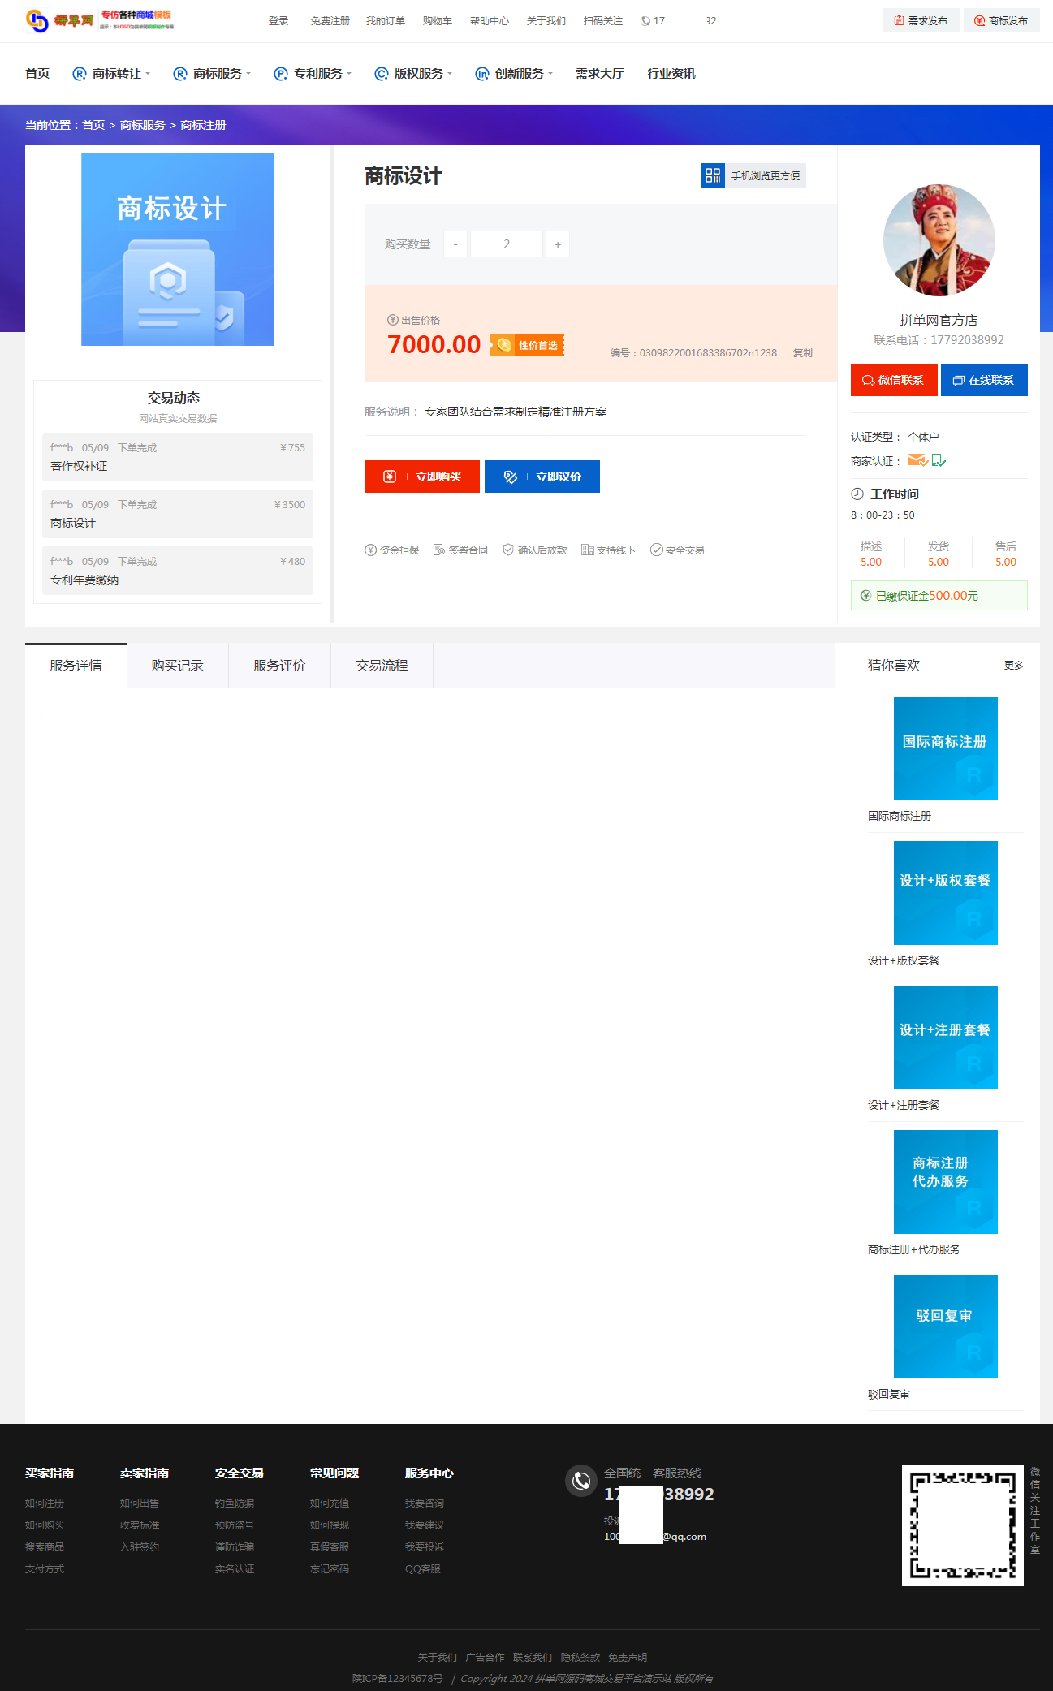Click the 安全交易 checkmark icon
Screen dimensions: 1053x1691
[x=657, y=550]
